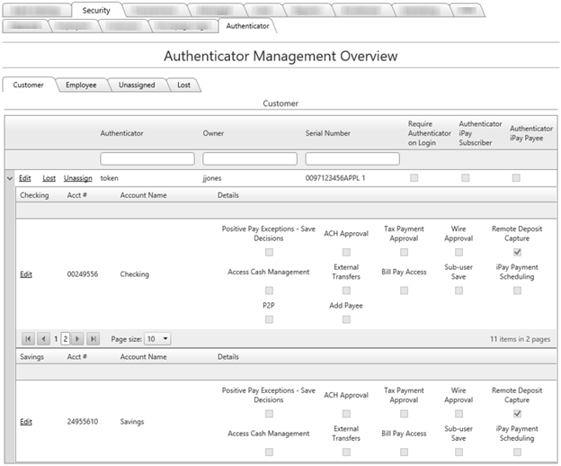The image size is (561, 466).
Task: Click Savings section Acct # header
Action: coord(77,356)
